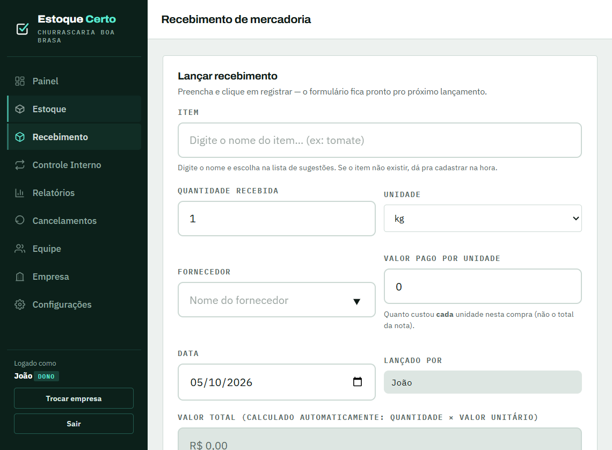Click the Logado como label
Viewport: 612px width, 450px height.
coord(35,364)
